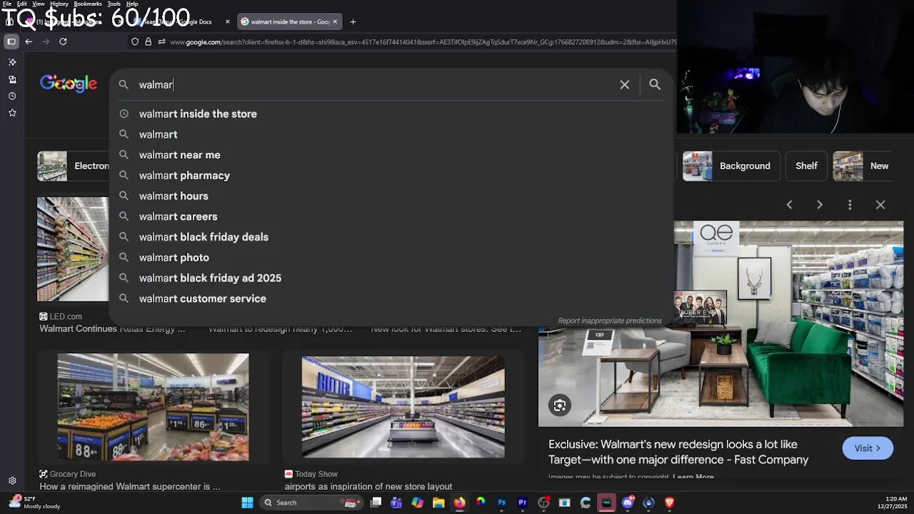The height and width of the screenshot is (514, 914).
Task: Close the walmart inside the store tab
Action: [x=335, y=21]
